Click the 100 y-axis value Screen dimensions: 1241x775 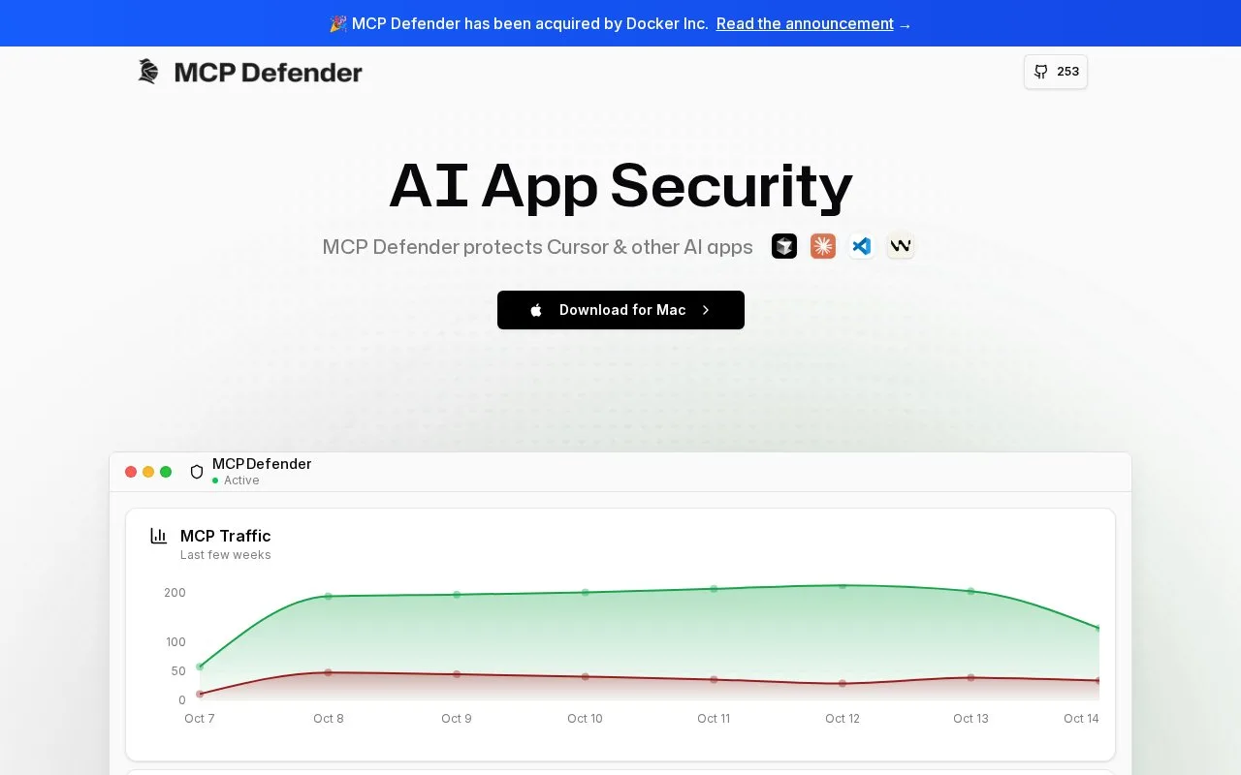pyautogui.click(x=175, y=642)
